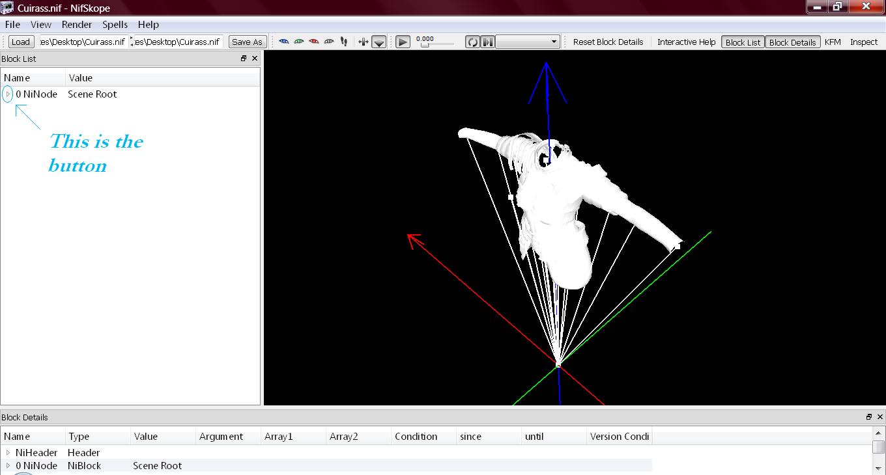Open the Spells menu
The height and width of the screenshot is (475, 886).
115,25
